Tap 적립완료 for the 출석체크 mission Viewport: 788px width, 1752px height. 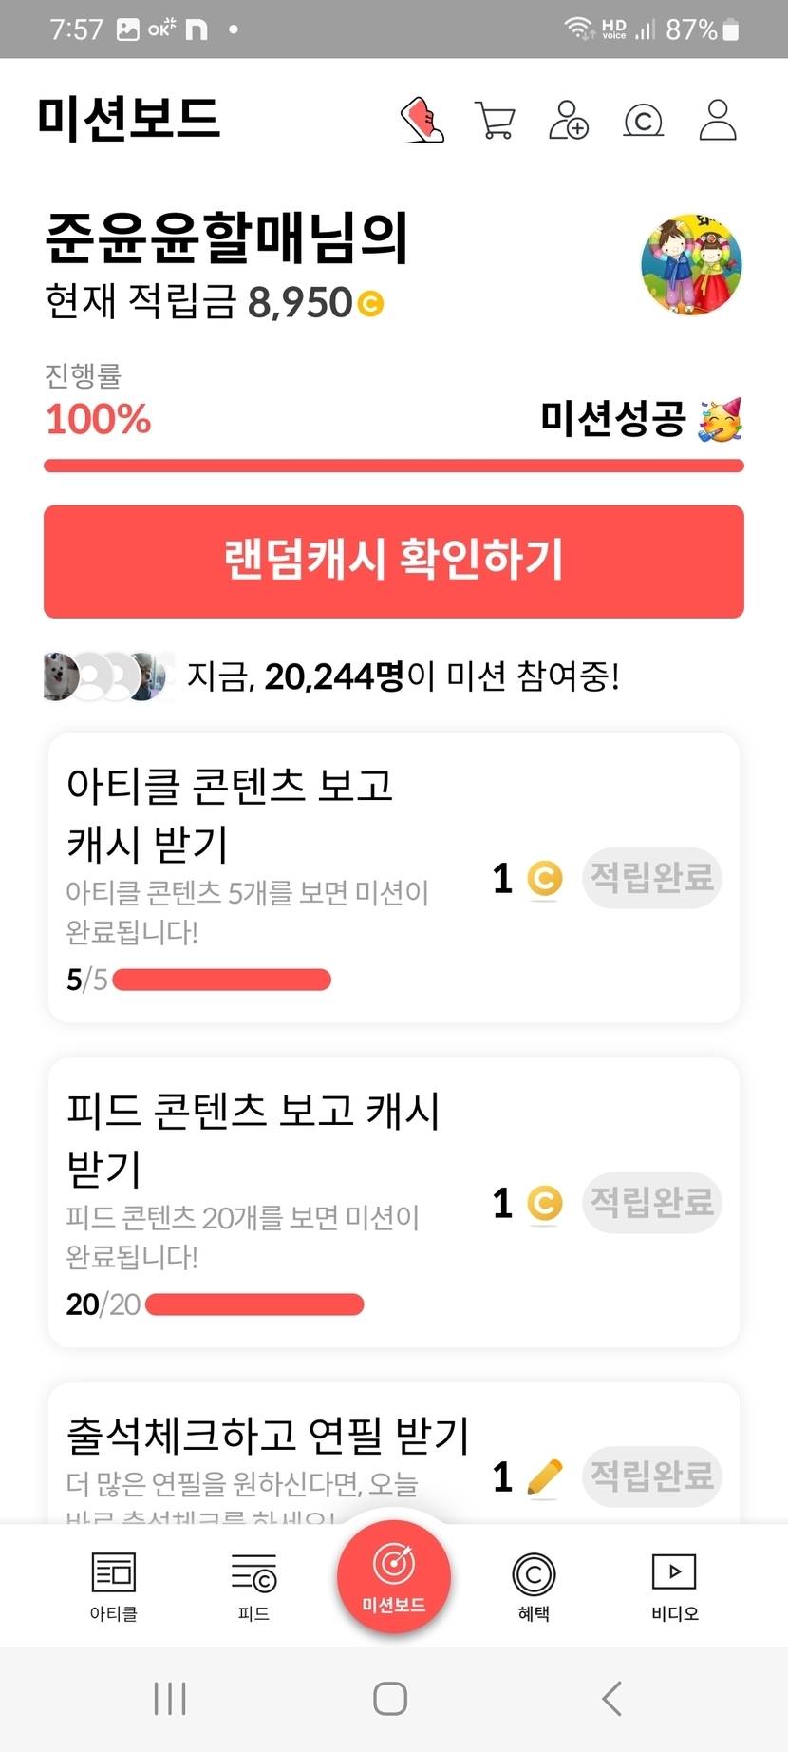point(651,1476)
